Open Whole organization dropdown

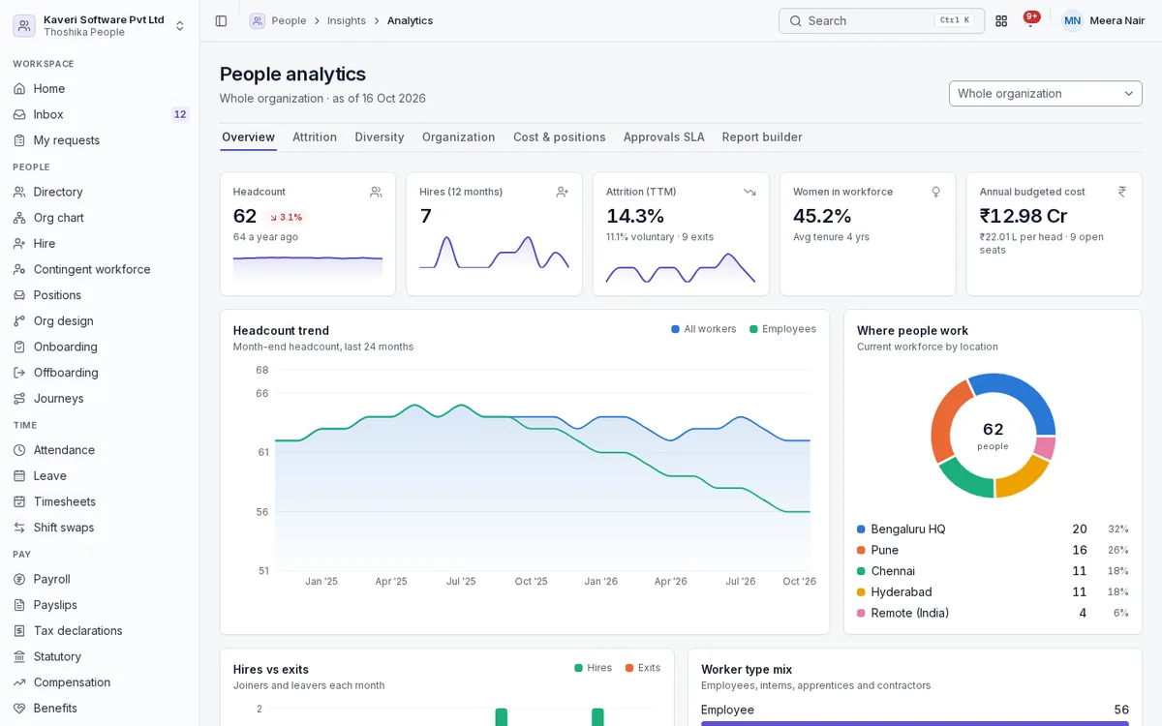[1046, 94]
